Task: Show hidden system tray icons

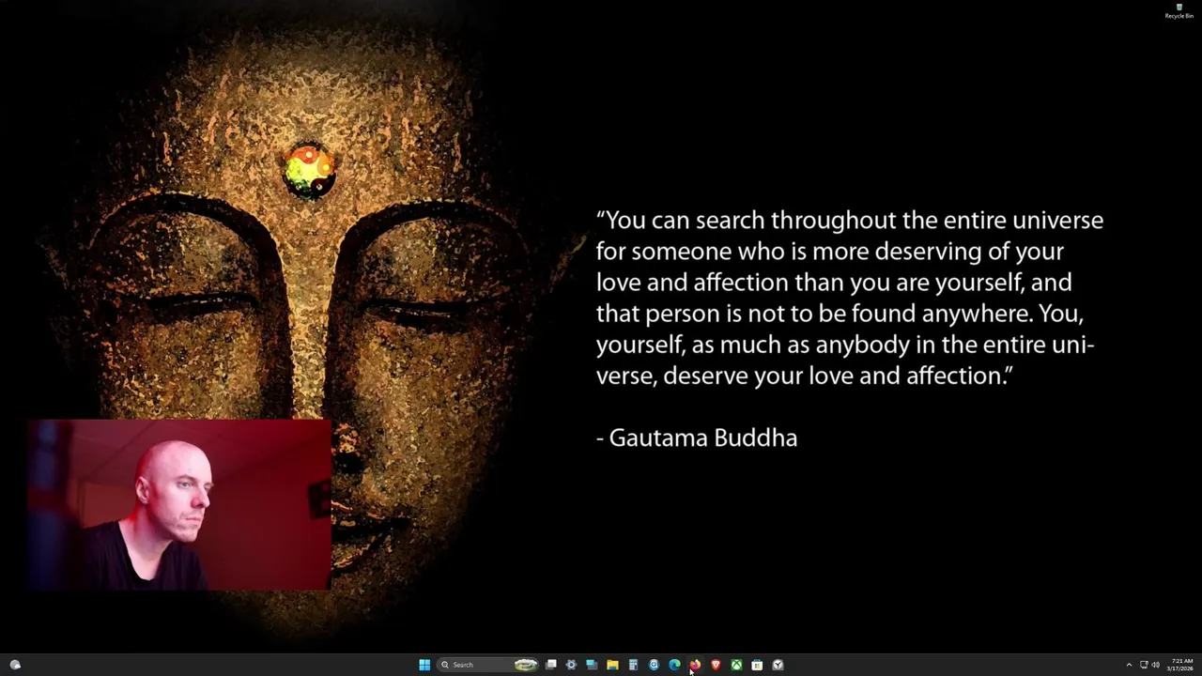Action: click(x=1129, y=665)
